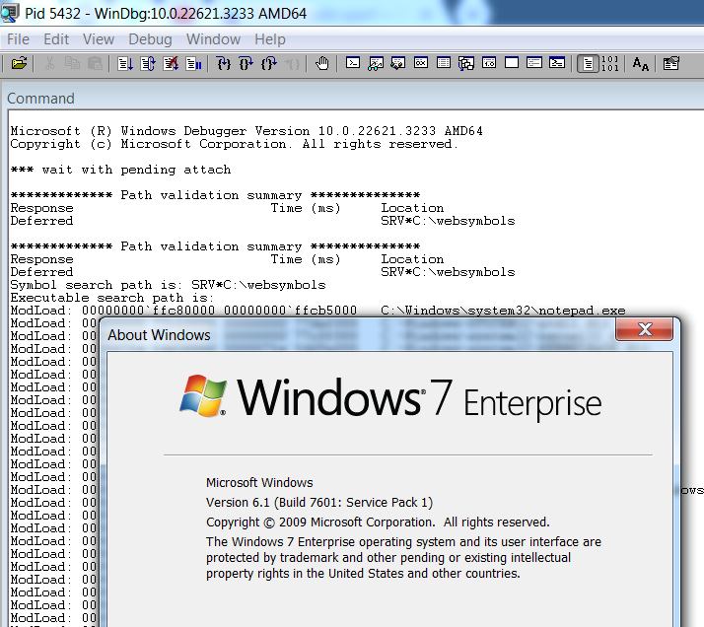Click the Copyright 2009 Microsoft Corporation line in the dialog
This screenshot has width=704, height=627.
pos(378,522)
